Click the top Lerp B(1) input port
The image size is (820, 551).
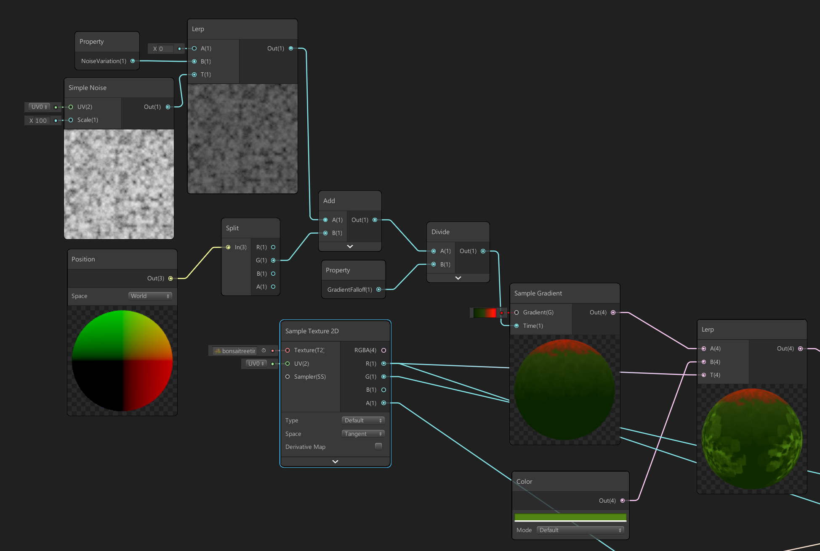pos(194,61)
